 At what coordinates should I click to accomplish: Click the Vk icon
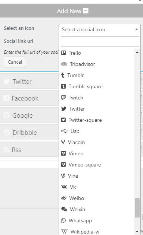(64, 187)
